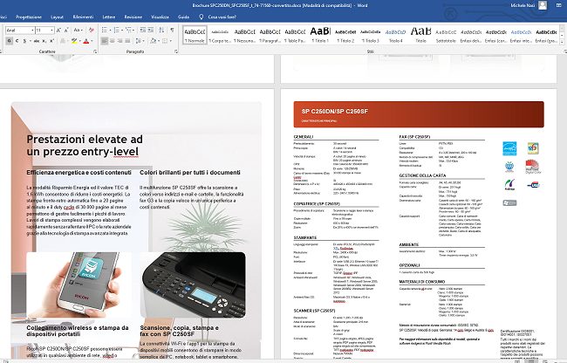
Task: Open bullet list dropdown arrow
Action: point(110,30)
